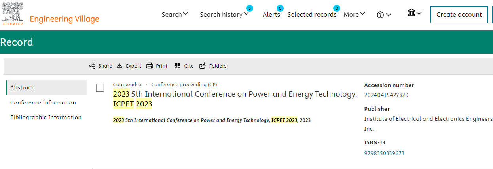The width and height of the screenshot is (493, 169).
Task: Switch to the Conference Information section
Action: click(43, 103)
